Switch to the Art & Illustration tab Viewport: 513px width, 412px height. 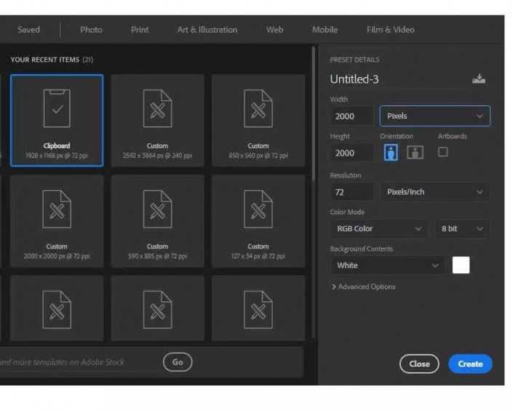coord(207,30)
